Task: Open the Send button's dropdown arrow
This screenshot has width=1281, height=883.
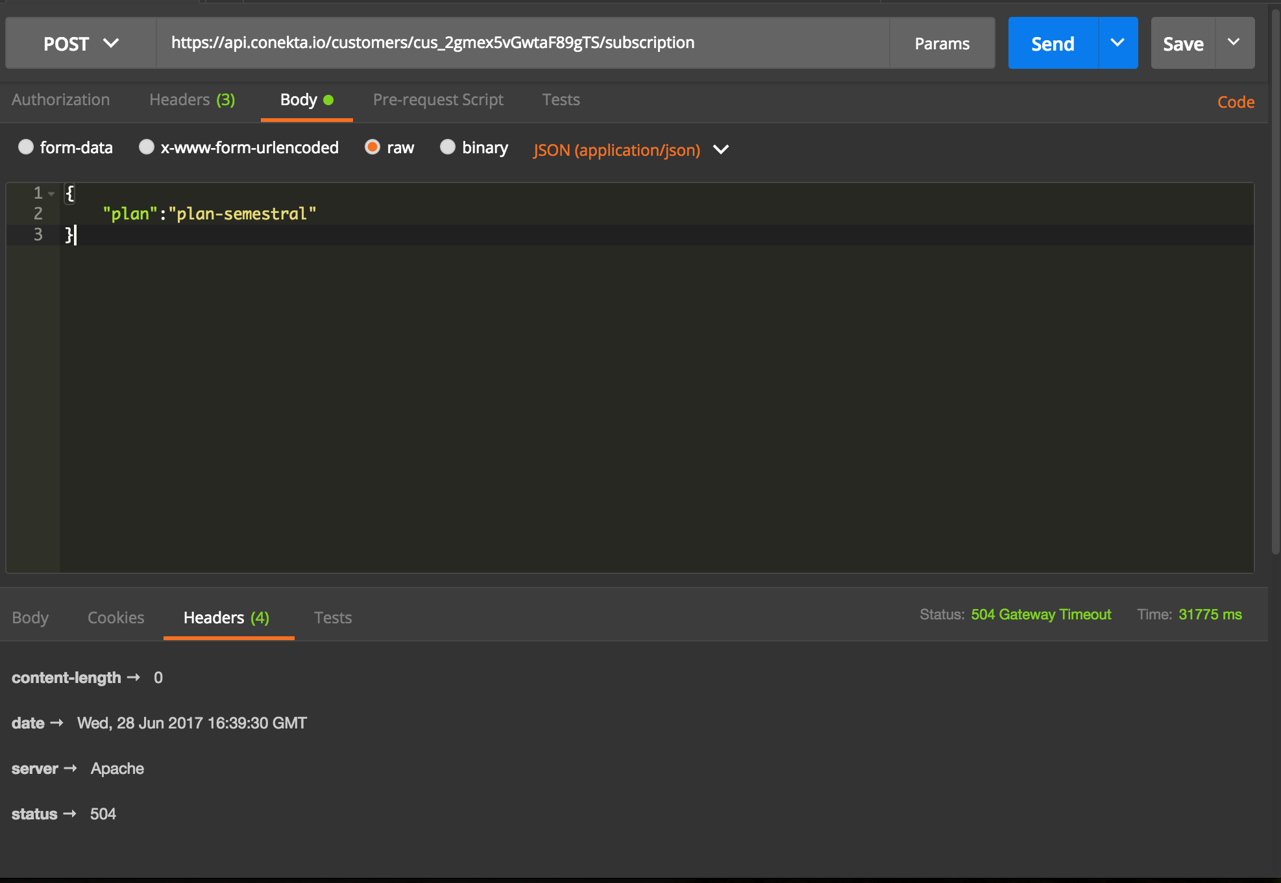Action: click(1117, 43)
